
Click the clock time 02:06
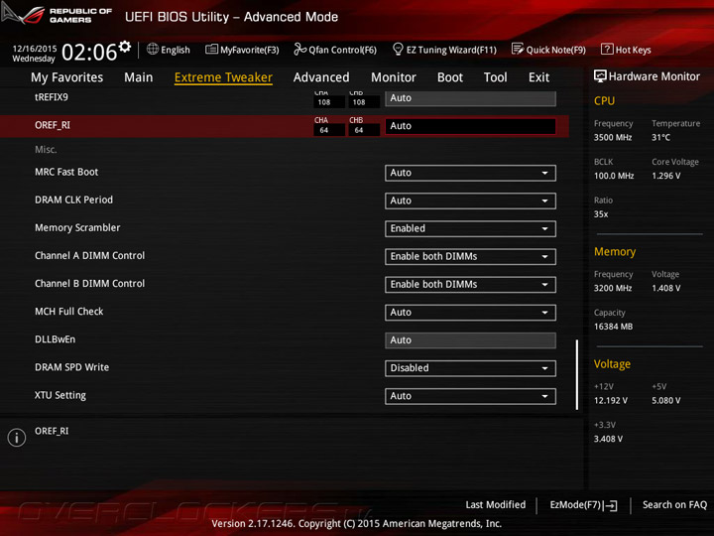[x=89, y=52]
